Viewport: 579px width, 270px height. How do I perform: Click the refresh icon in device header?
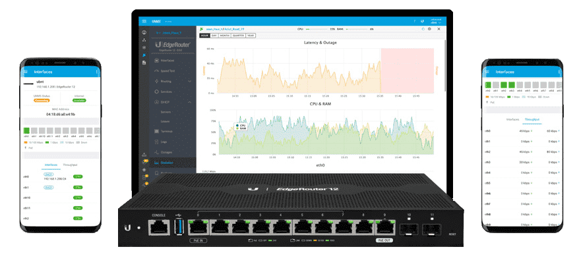(x=423, y=29)
